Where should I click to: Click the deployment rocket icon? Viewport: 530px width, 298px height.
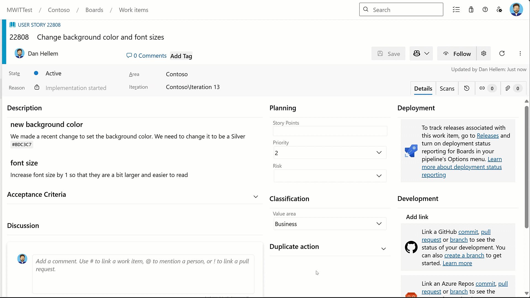click(411, 151)
